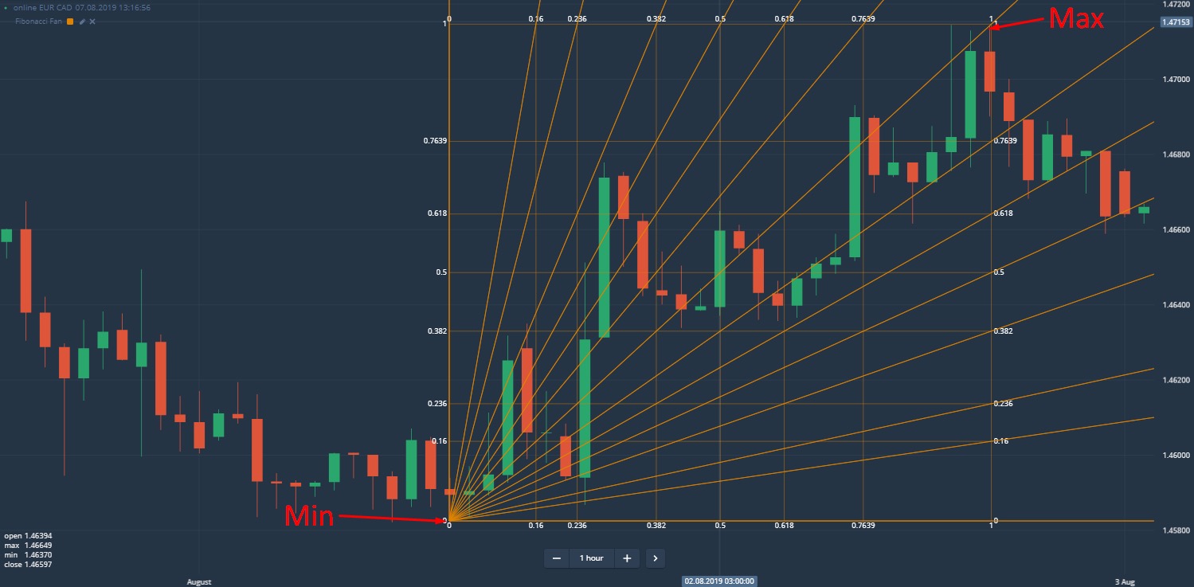Click the 3 Aug date on time axis
The image size is (1194, 587).
[x=1125, y=582]
